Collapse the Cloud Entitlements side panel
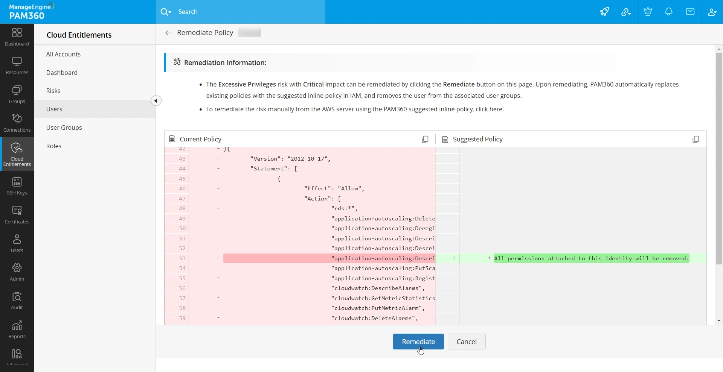This screenshot has height=372, width=723. pyautogui.click(x=156, y=101)
